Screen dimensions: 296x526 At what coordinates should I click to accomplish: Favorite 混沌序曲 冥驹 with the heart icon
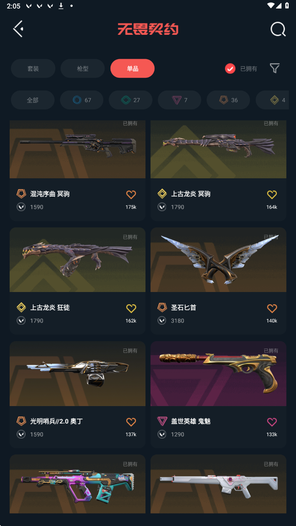pyautogui.click(x=131, y=195)
